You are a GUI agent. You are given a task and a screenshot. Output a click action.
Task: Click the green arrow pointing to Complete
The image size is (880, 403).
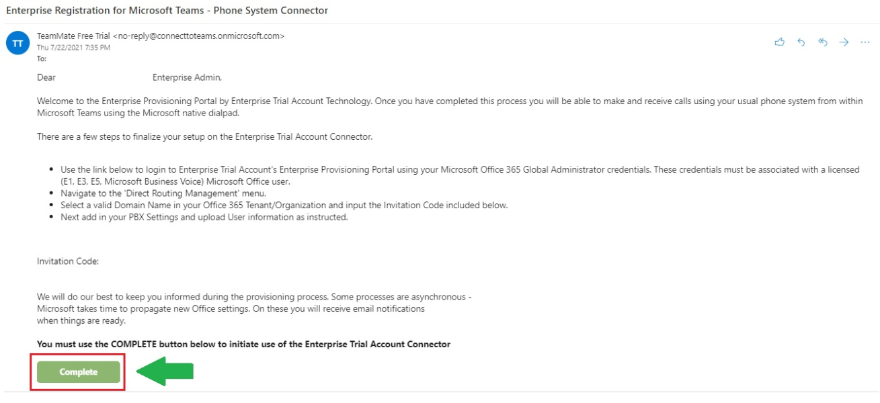[165, 371]
